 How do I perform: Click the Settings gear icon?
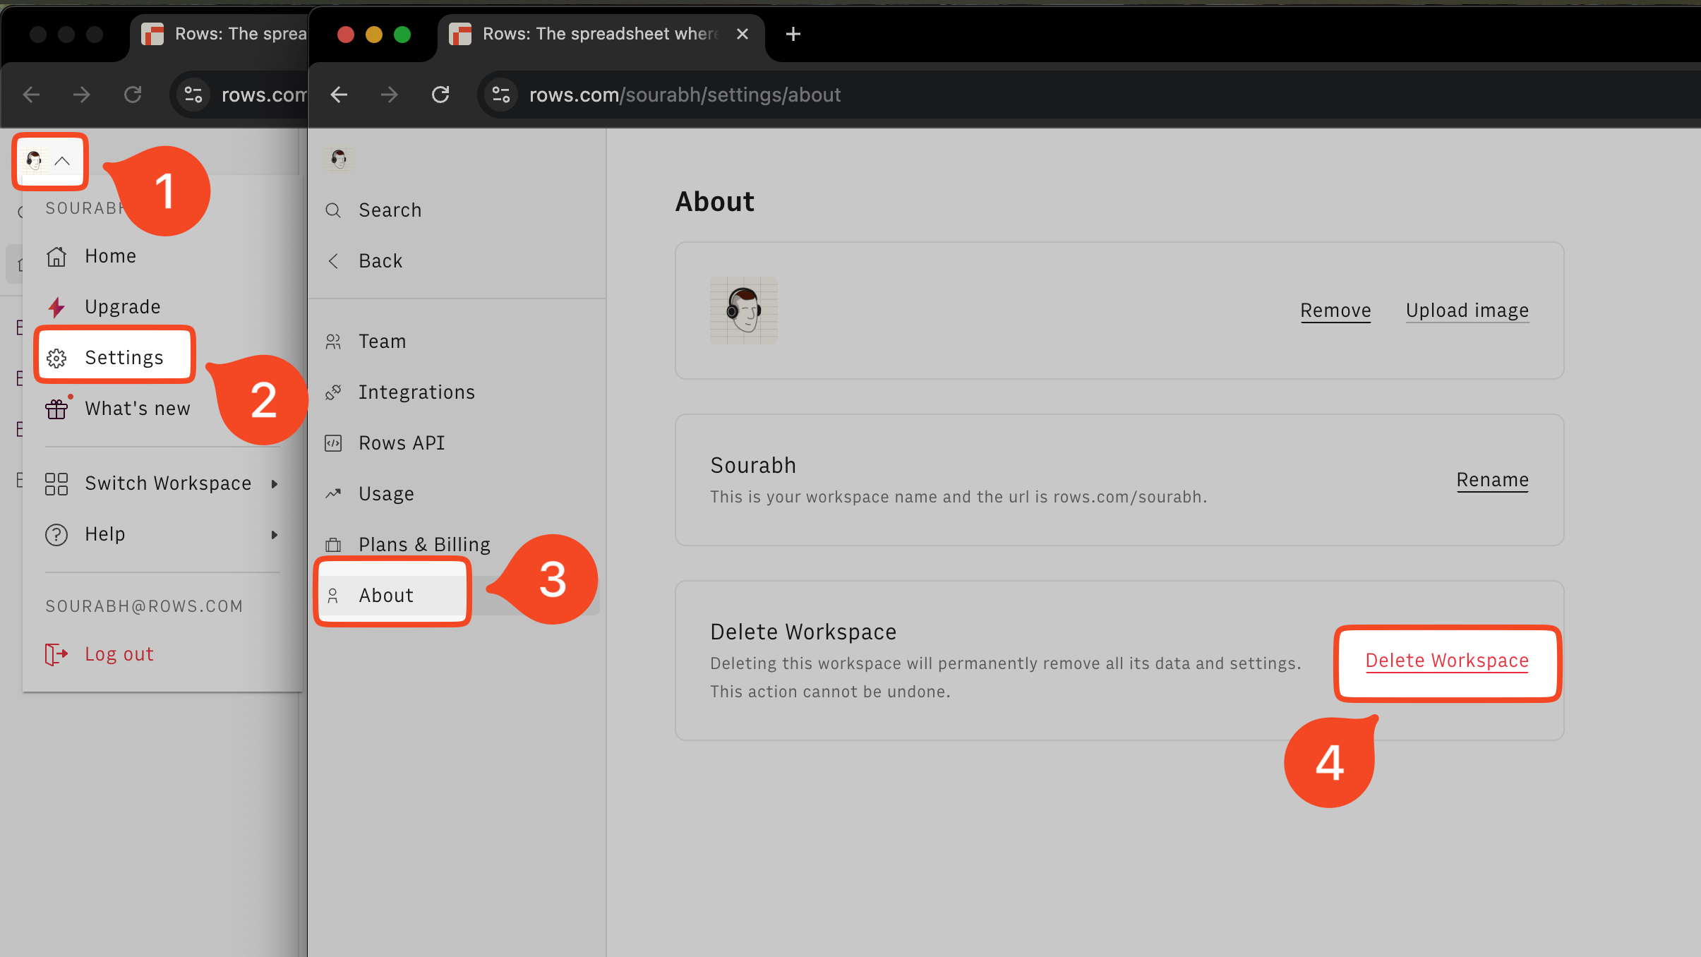point(56,359)
